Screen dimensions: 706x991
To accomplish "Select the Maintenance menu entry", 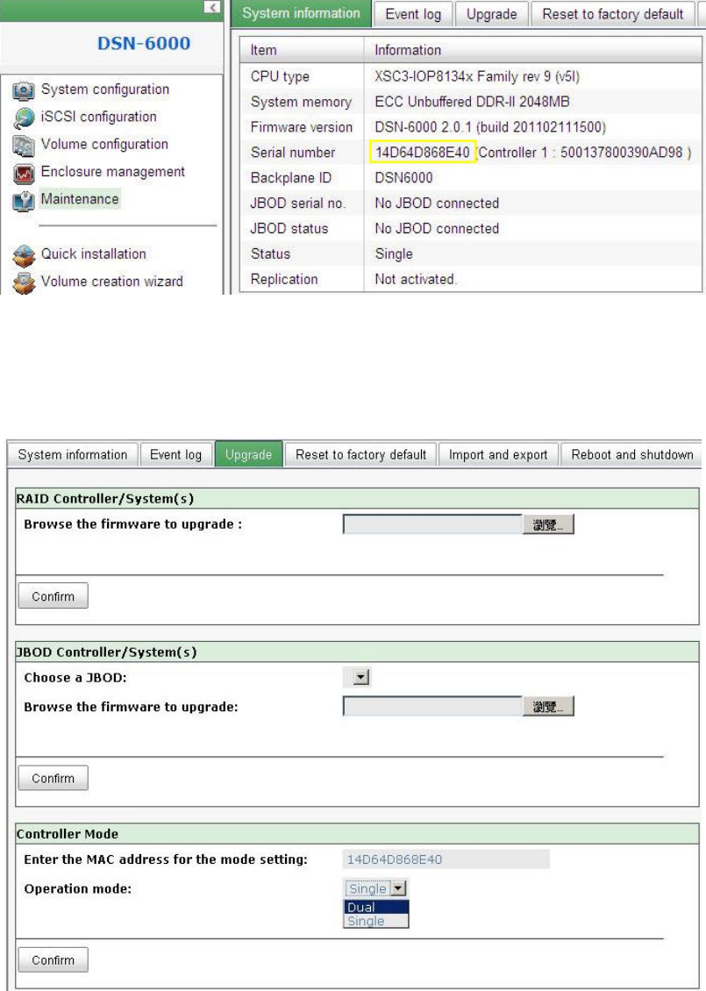I will [x=80, y=198].
